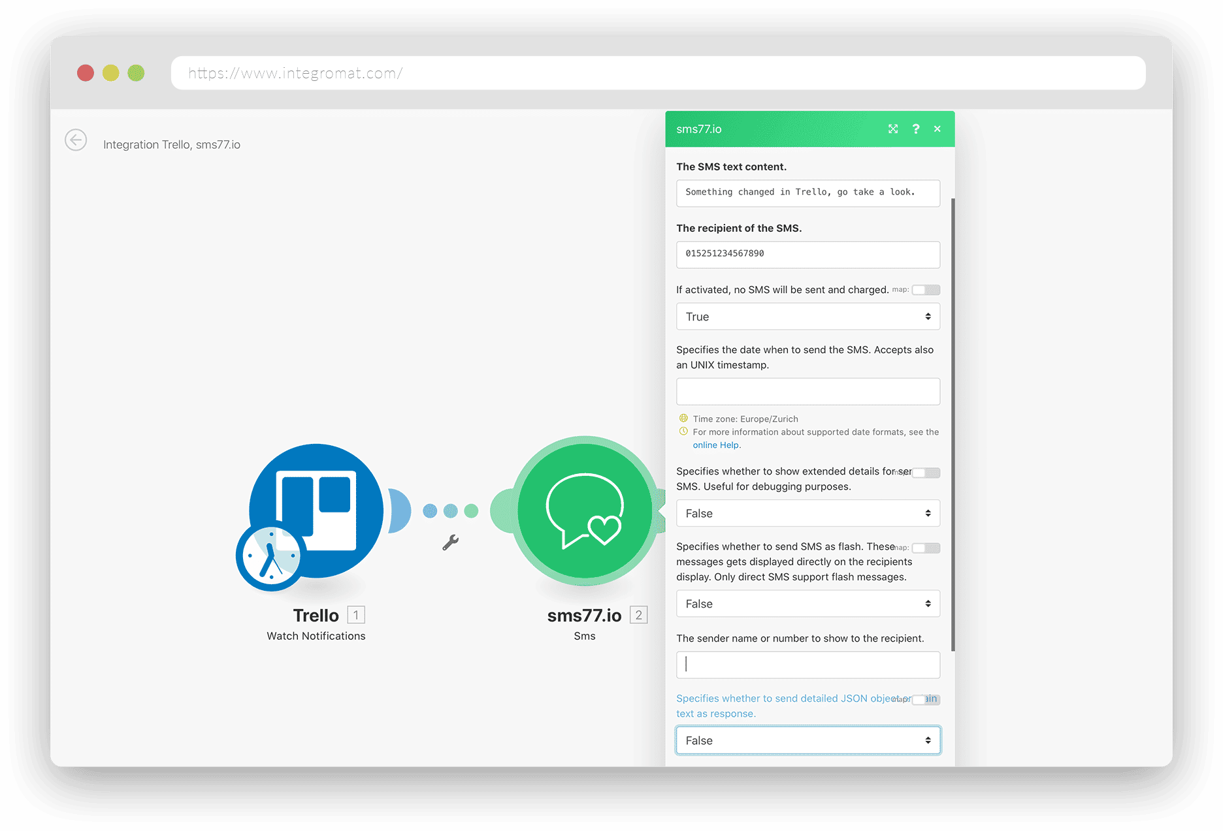Open the online Help link
1223x831 pixels.
715,445
